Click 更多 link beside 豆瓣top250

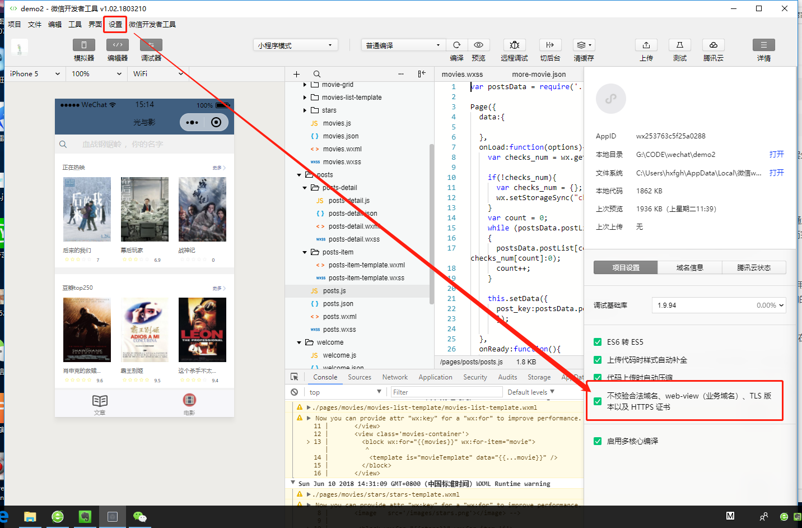coord(218,288)
